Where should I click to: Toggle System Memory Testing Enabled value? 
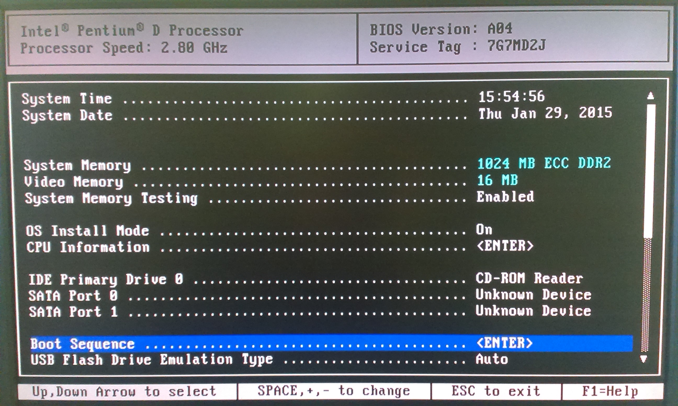click(505, 197)
